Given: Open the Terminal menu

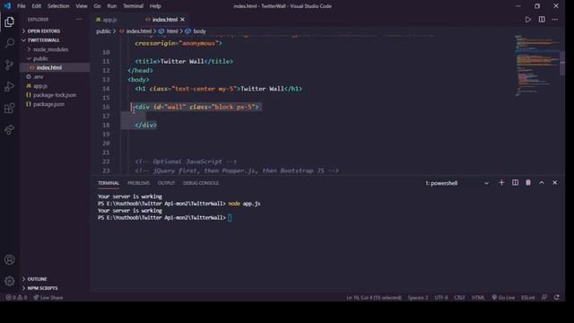Looking at the screenshot, I should (x=134, y=6).
